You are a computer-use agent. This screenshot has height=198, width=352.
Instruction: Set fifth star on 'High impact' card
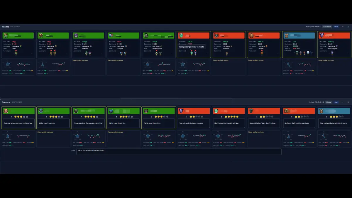(x=238, y=116)
